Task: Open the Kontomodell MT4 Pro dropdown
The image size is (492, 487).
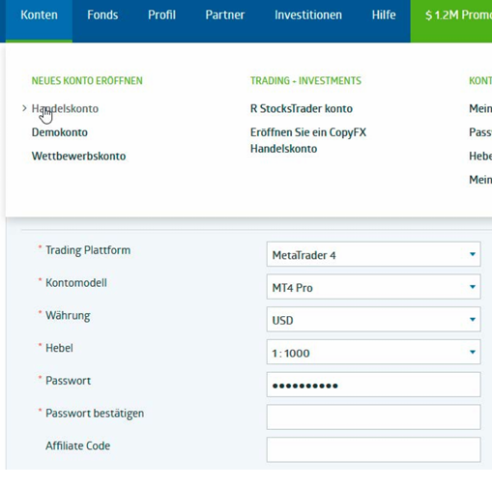Action: pyautogui.click(x=373, y=287)
